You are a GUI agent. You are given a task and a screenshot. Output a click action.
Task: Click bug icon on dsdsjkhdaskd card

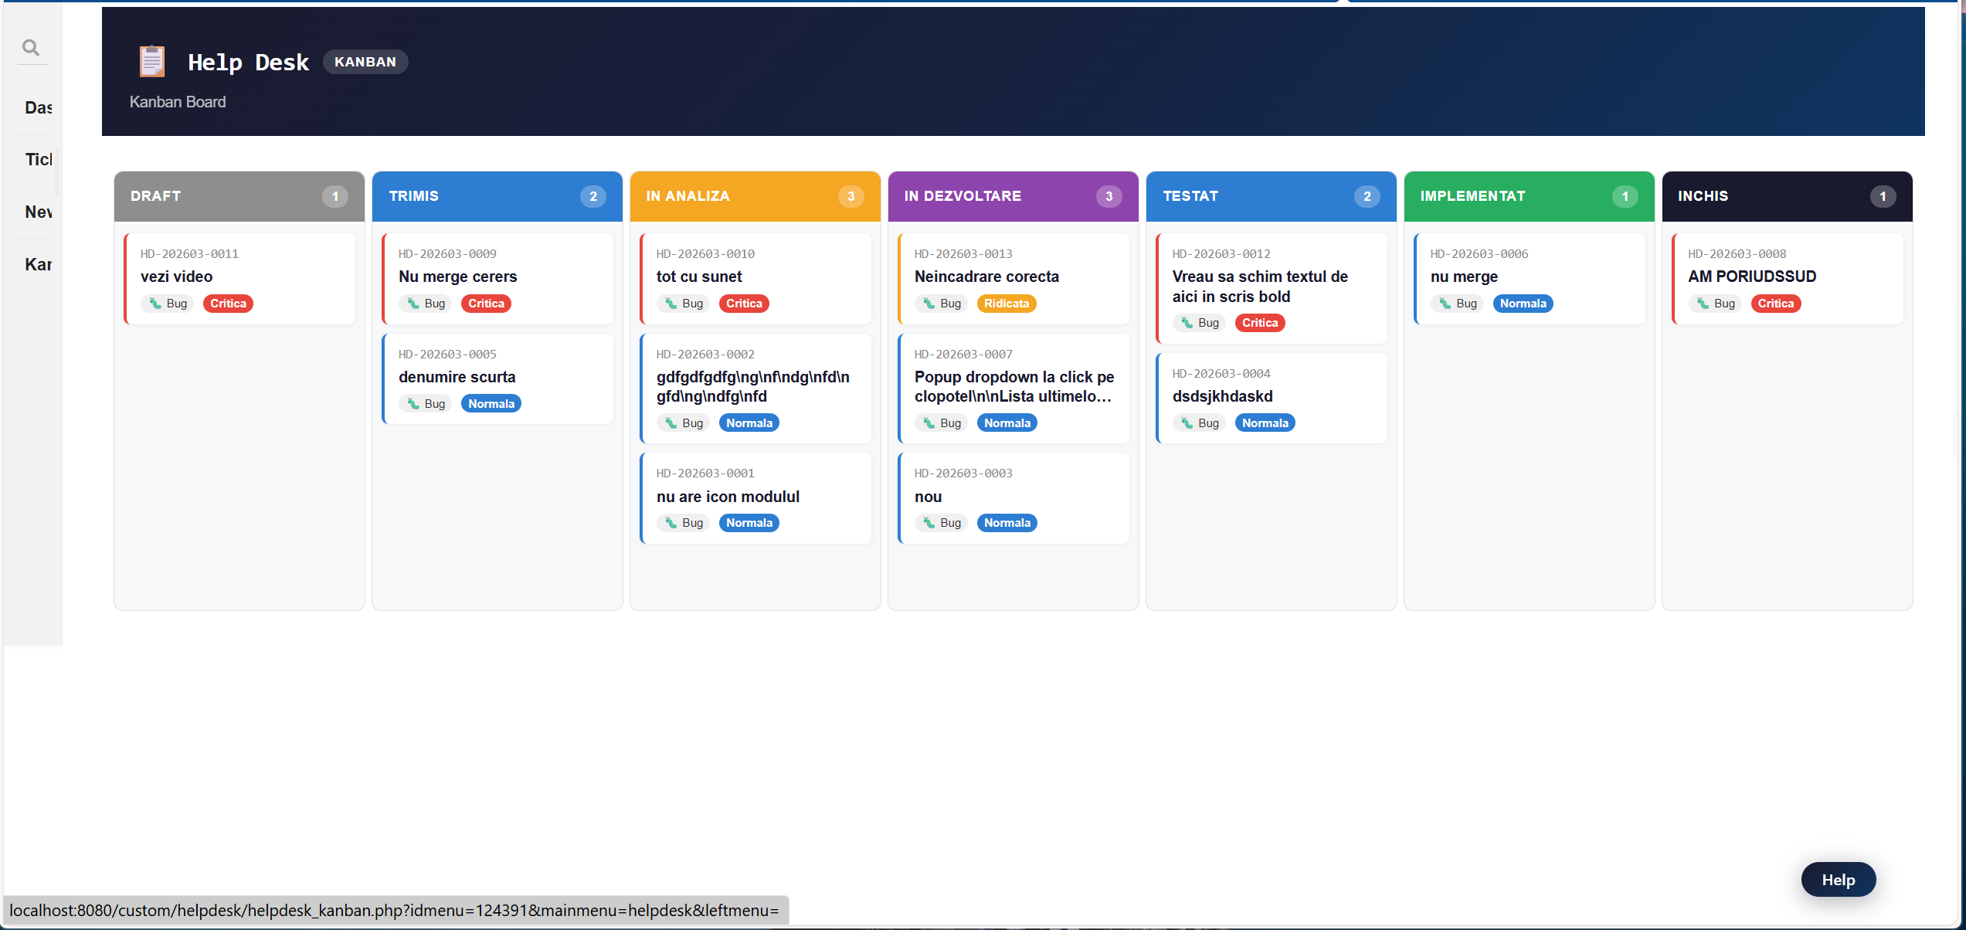tap(1187, 423)
